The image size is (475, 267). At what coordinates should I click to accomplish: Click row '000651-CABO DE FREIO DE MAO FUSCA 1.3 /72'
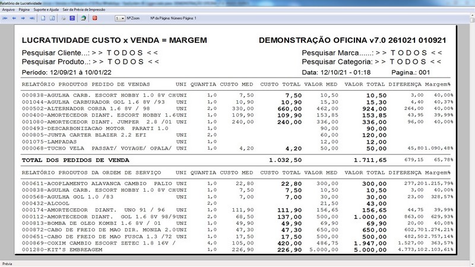[237, 237]
